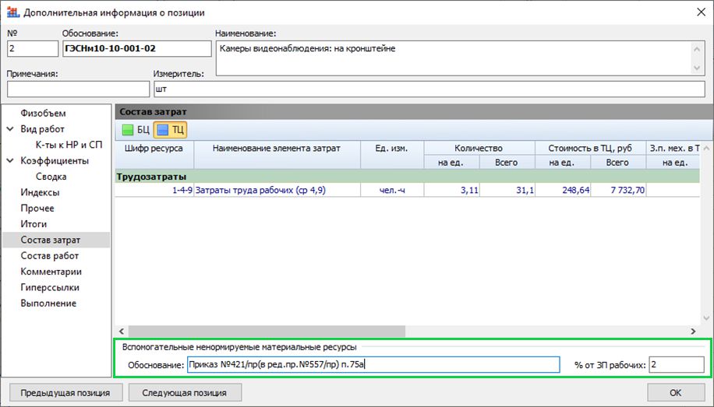Click the Измеритель field containing шт
The height and width of the screenshot is (407, 714).
click(429, 89)
